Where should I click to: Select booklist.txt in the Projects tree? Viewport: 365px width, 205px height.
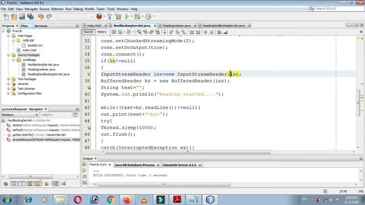coord(35,46)
